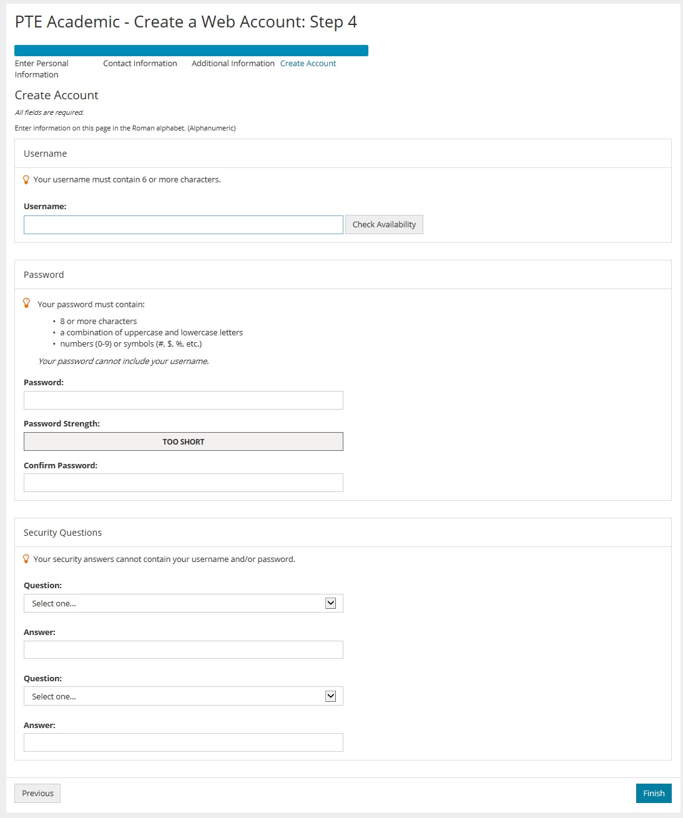Click the security questions lightbulb icon
The width and height of the screenshot is (683, 818).
coord(26,559)
